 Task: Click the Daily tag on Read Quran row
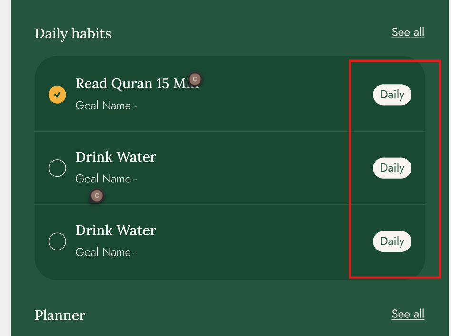pos(392,95)
